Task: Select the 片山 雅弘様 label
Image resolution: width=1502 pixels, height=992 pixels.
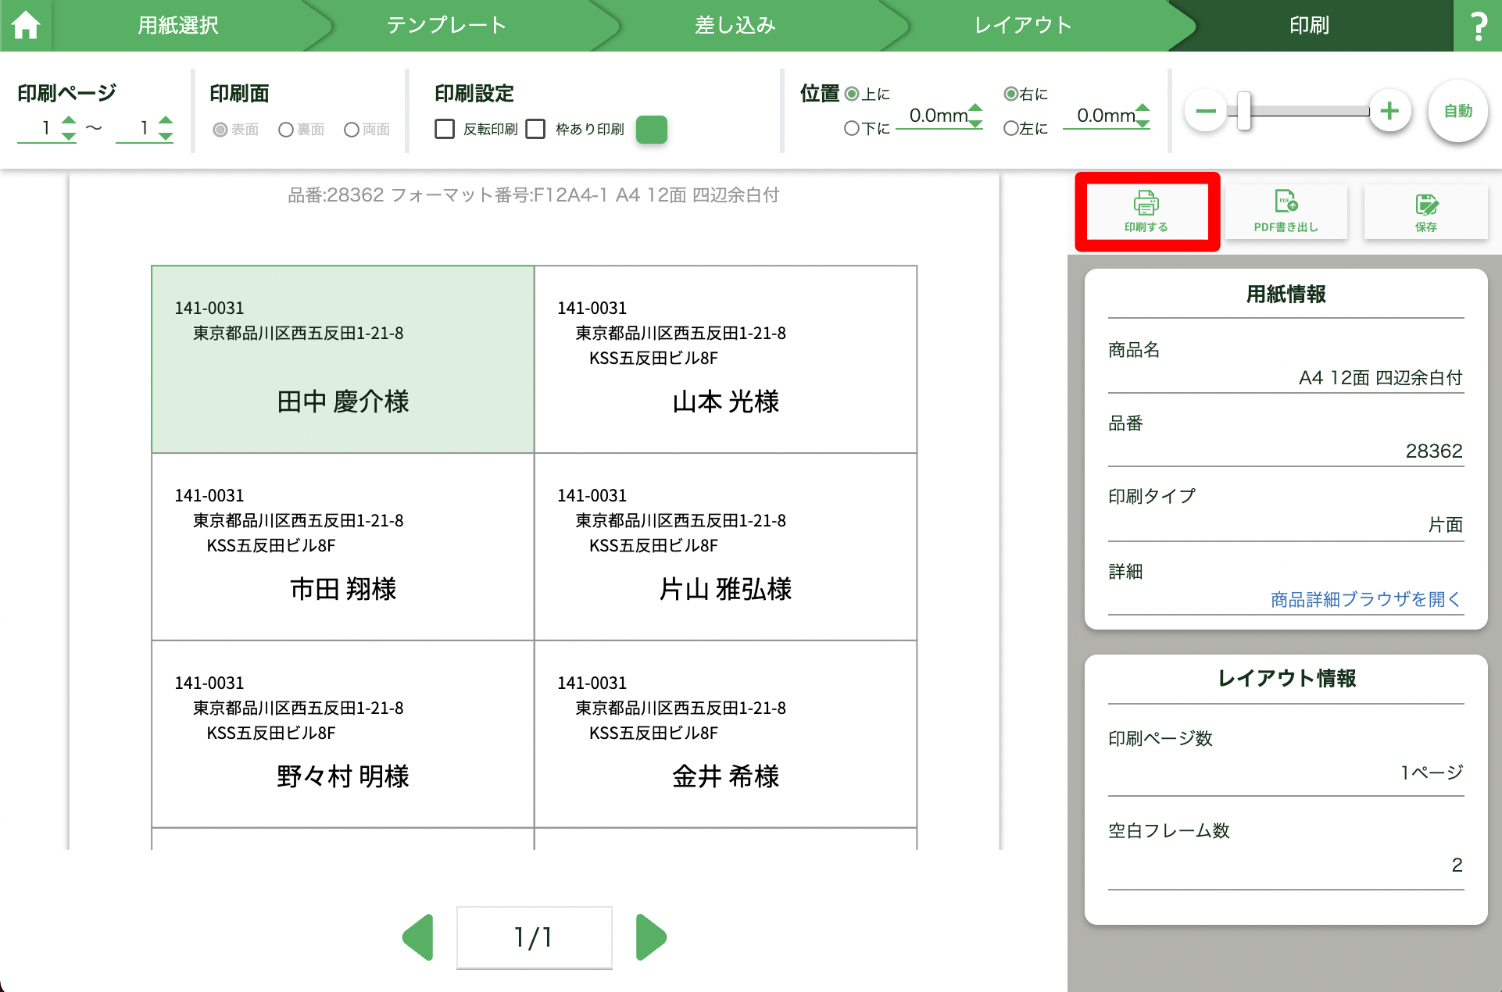Action: pos(725,547)
